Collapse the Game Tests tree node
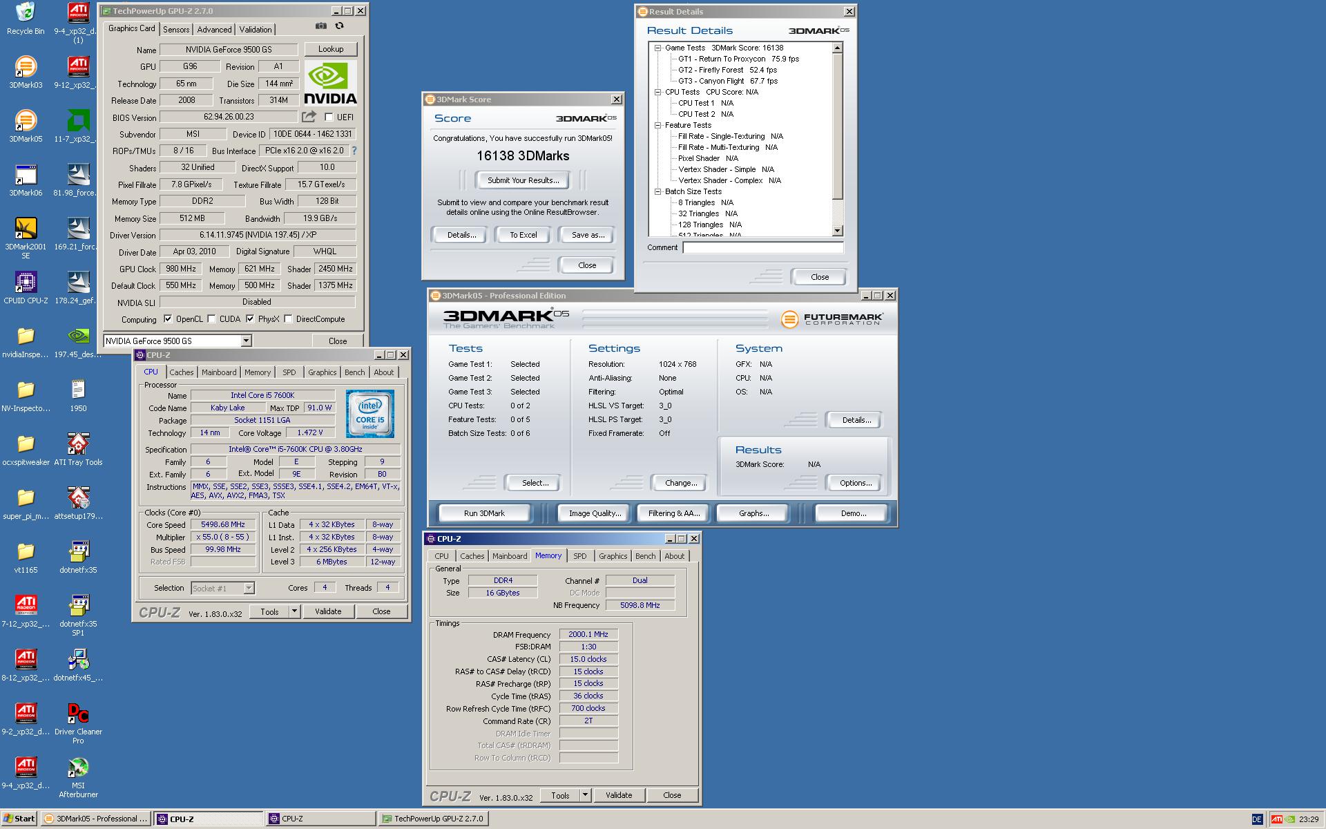 click(658, 48)
